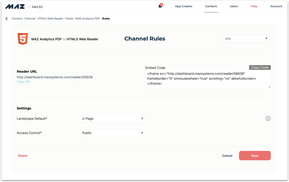Open the Reader URL link
Image resolution: width=289 pixels, height=182 pixels.
point(55,77)
